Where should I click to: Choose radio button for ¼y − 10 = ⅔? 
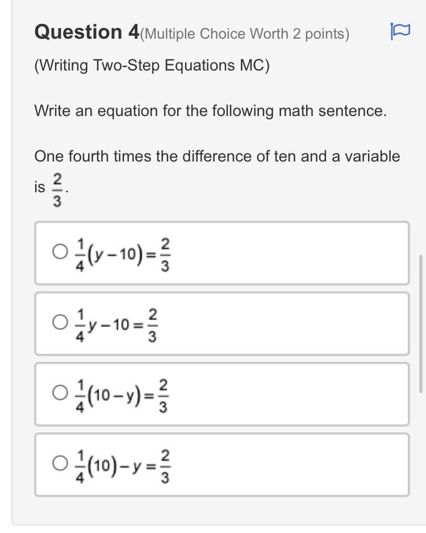click(60, 323)
